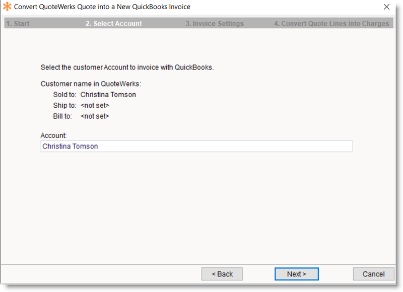
Task: Go back using the Back button
Action: [222, 274]
